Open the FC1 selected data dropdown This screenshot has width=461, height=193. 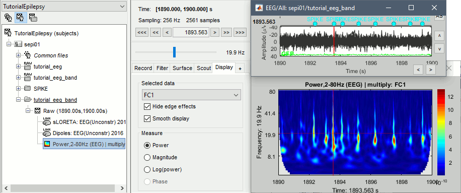(x=191, y=95)
